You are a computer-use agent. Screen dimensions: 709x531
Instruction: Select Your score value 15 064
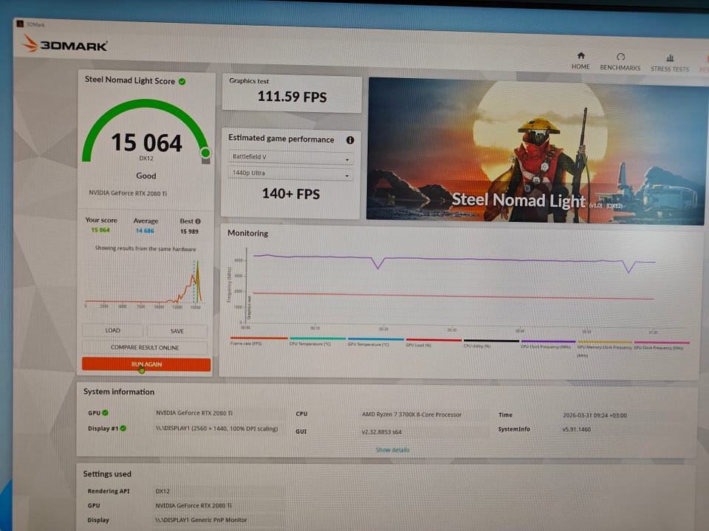click(100, 230)
